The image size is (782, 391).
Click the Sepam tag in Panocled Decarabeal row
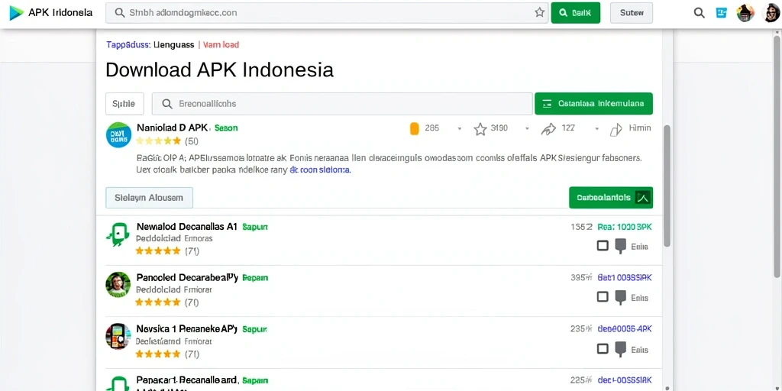click(x=255, y=278)
